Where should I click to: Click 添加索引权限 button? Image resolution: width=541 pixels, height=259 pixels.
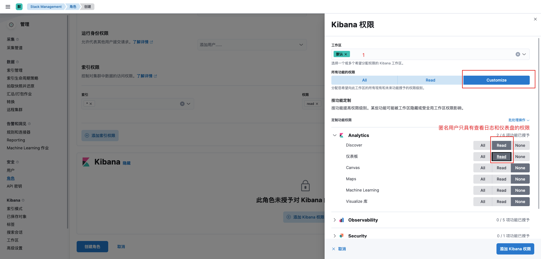[100, 136]
